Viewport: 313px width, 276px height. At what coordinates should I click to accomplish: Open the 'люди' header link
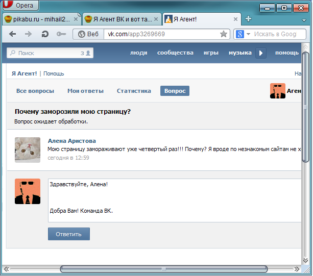point(139,53)
